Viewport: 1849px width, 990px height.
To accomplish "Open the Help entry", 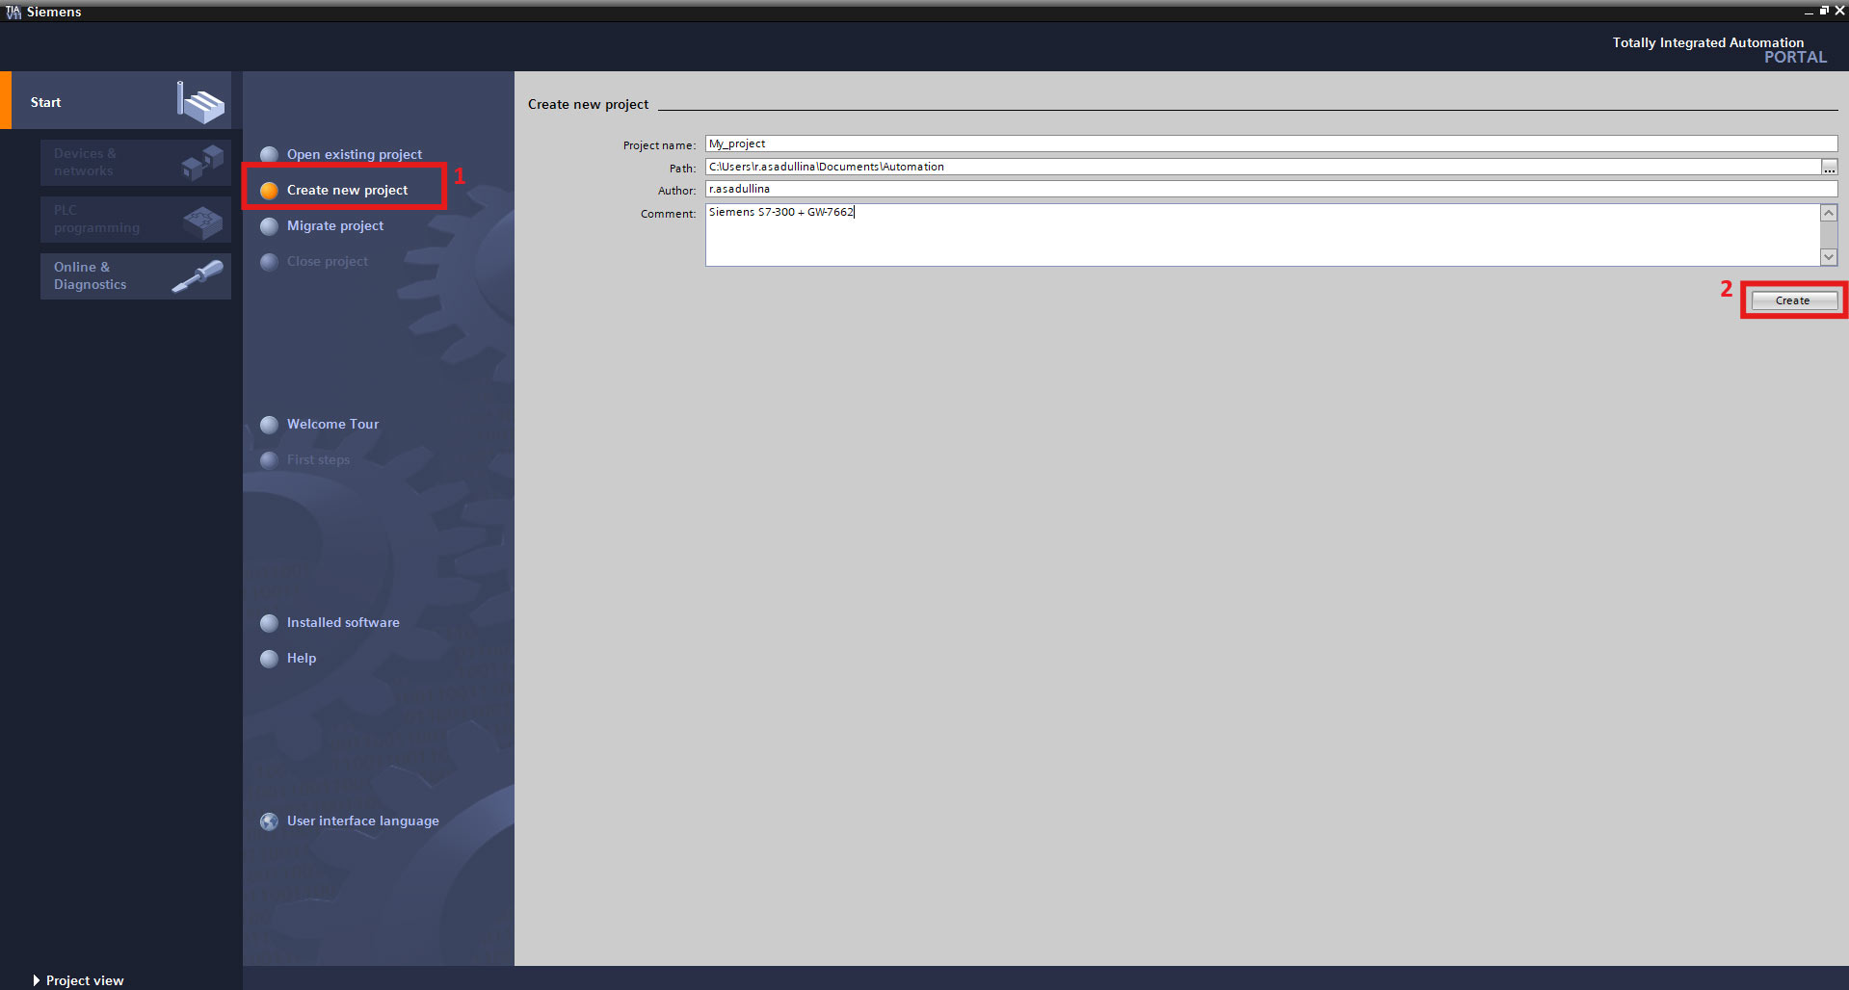I will click(301, 659).
